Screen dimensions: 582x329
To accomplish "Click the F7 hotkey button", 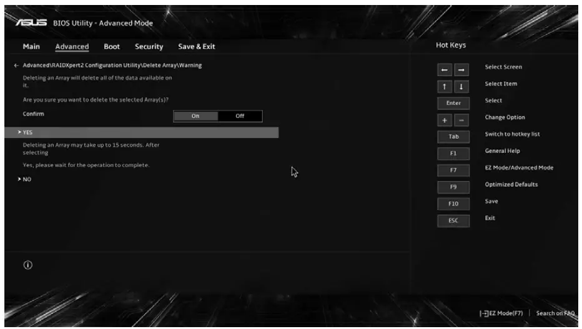I will pyautogui.click(x=453, y=170).
